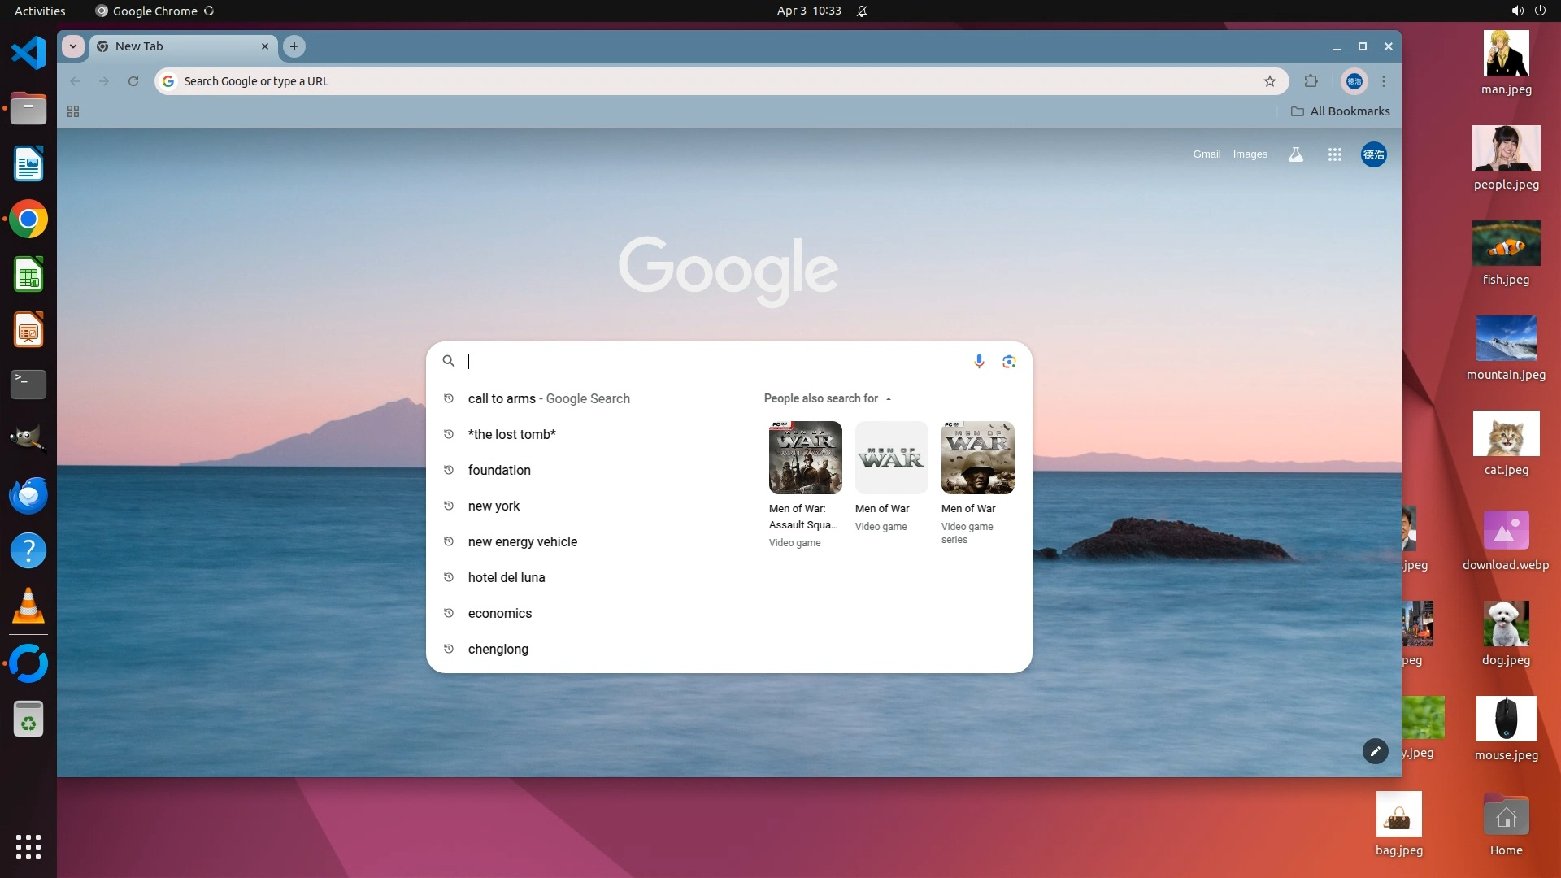Screen dimensions: 1561x878
Task: Open the All Bookmarks folder
Action: click(x=1340, y=111)
